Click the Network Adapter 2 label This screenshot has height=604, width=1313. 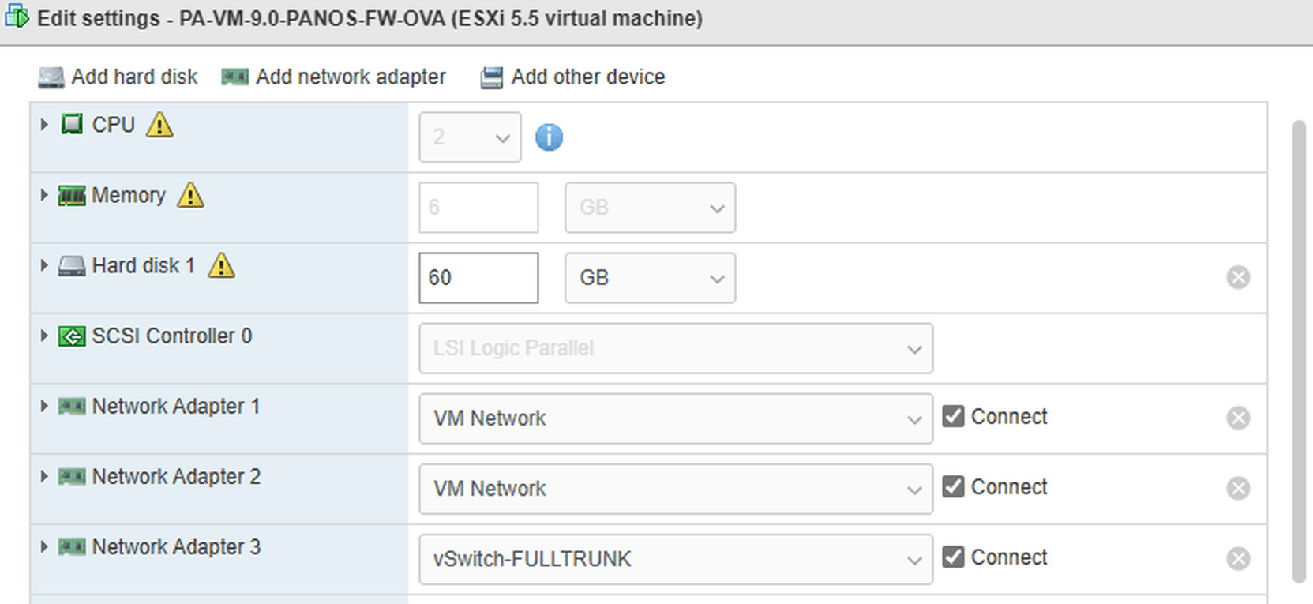pos(176,476)
